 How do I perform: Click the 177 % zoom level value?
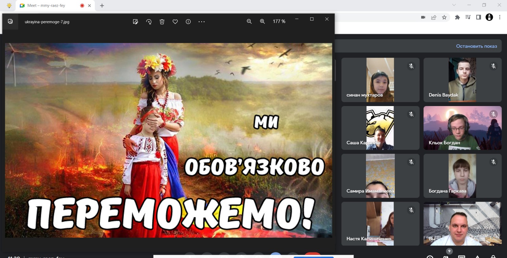tap(279, 21)
